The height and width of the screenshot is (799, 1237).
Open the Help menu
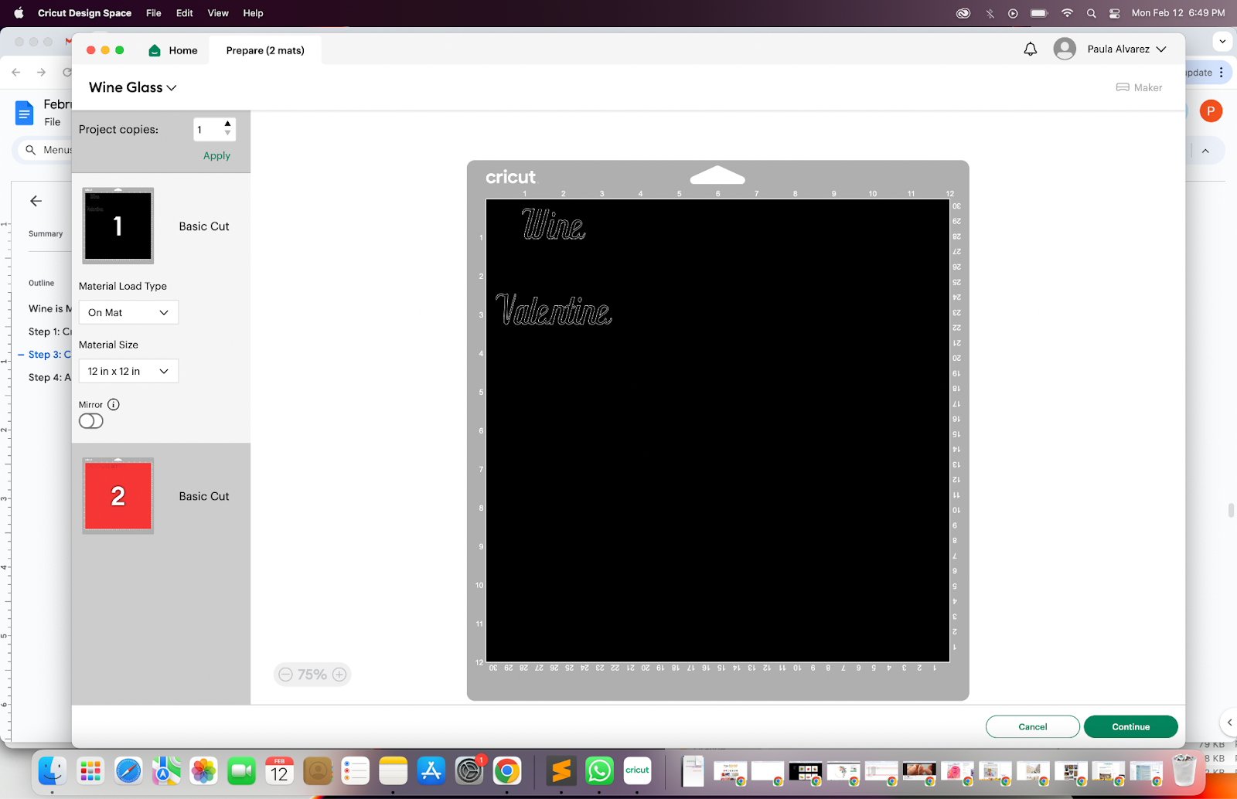tap(253, 13)
